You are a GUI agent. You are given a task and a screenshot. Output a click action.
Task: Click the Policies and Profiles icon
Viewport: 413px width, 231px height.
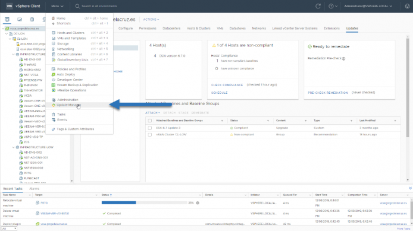pyautogui.click(x=53, y=69)
